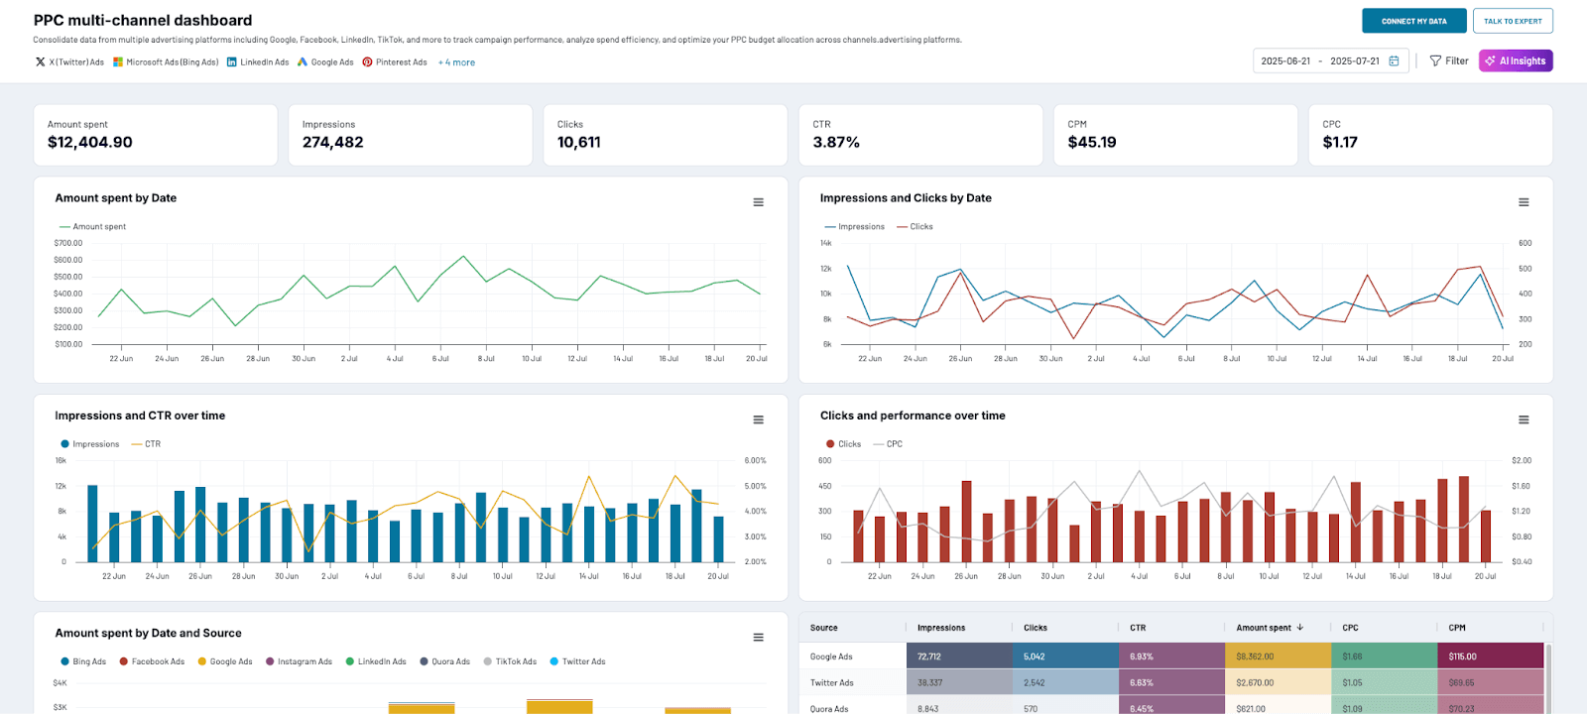Image resolution: width=1587 pixels, height=714 pixels.
Task: Open the date range picker field
Action: [1330, 60]
